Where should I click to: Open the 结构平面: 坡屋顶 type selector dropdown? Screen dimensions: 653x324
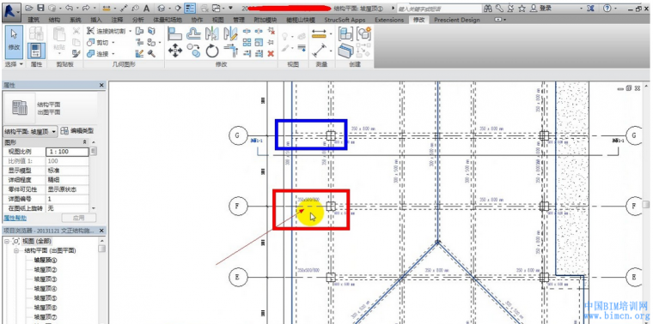pos(30,132)
